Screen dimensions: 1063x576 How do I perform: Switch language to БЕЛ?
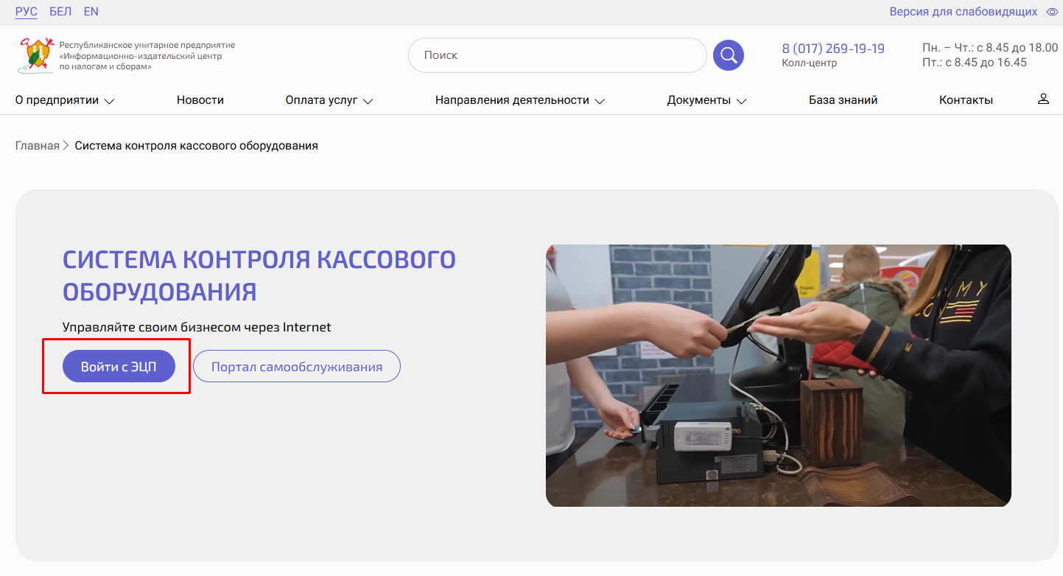tap(60, 12)
